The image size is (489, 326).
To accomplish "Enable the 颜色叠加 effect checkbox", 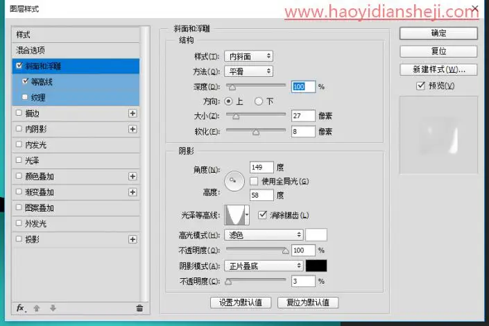I will tap(19, 175).
